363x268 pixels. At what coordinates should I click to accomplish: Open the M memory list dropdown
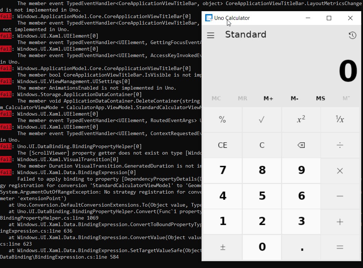click(346, 98)
